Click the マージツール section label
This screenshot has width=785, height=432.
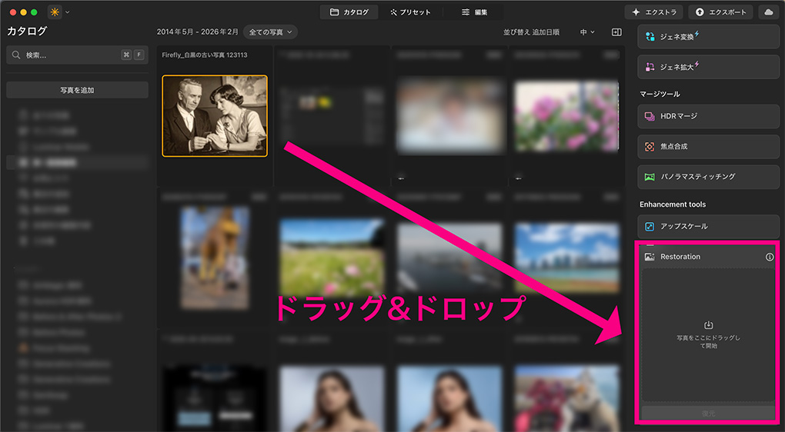660,94
